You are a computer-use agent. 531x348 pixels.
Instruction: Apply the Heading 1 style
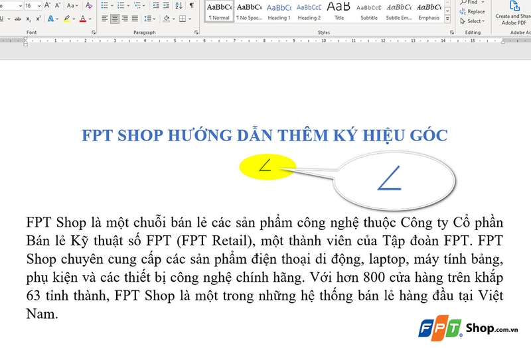pos(279,11)
